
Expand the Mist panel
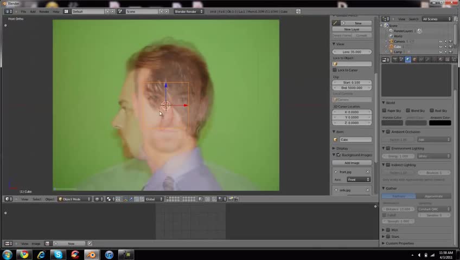[x=383, y=230]
